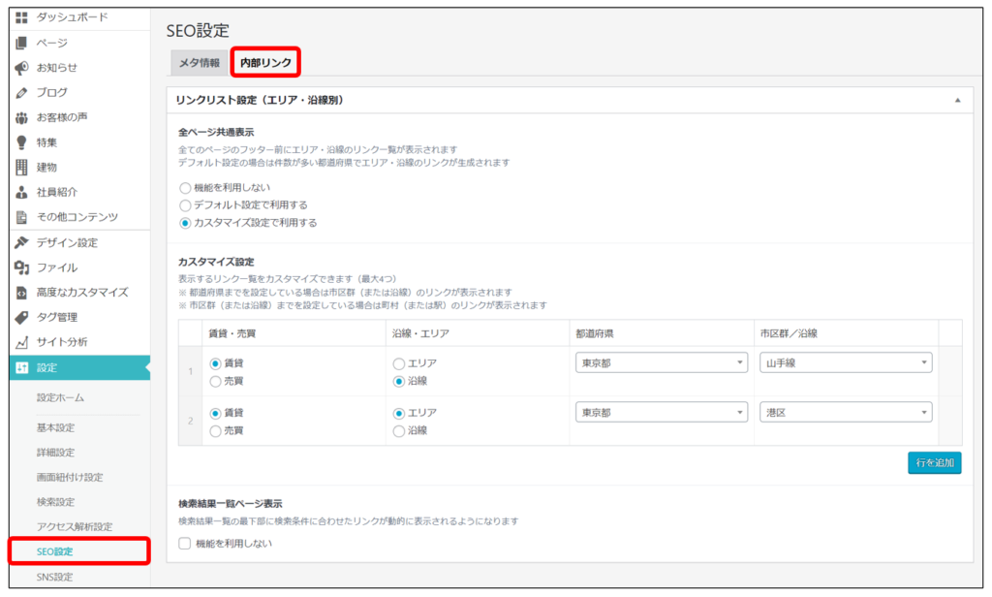Collapse the リンクリスト設定 panel with arrow
The image size is (992, 597).
(957, 100)
